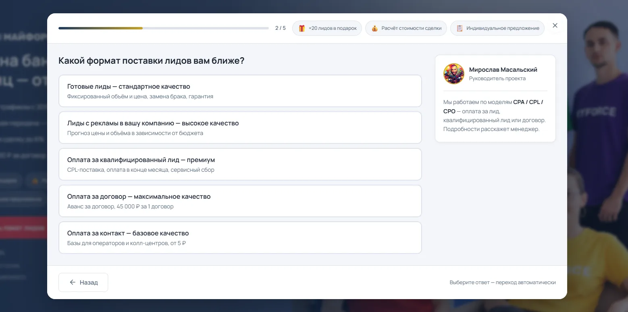Pick Оплата за договор — максимальное качество
This screenshot has height=312, width=628.
pyautogui.click(x=240, y=201)
